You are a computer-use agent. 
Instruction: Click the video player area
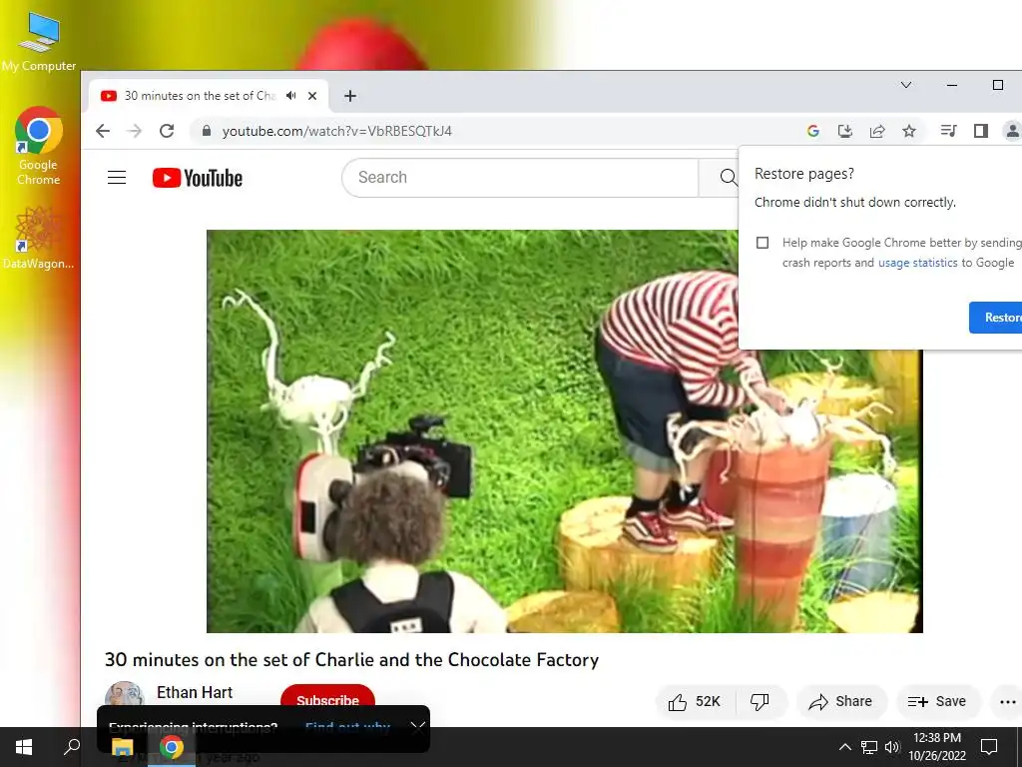pyautogui.click(x=565, y=431)
